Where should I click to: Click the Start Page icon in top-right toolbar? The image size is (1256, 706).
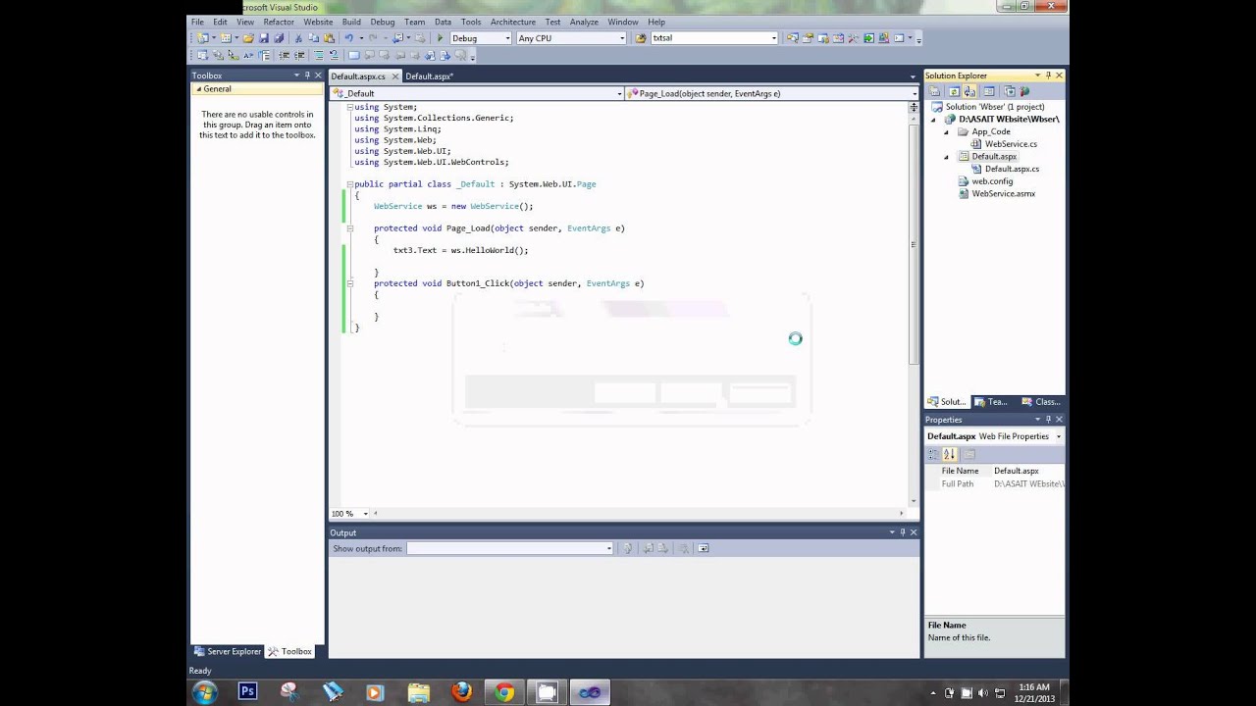[868, 38]
